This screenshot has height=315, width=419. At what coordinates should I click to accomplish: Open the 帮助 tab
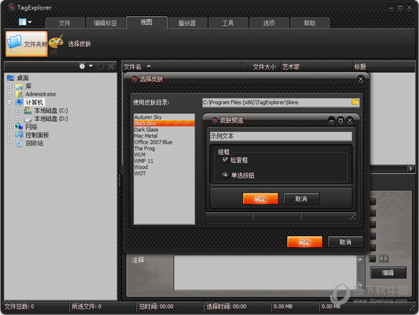coord(310,23)
